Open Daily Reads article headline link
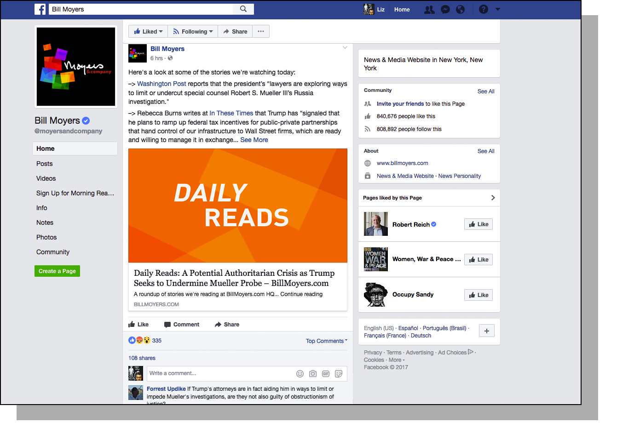This screenshot has height=434, width=634. pos(234,278)
